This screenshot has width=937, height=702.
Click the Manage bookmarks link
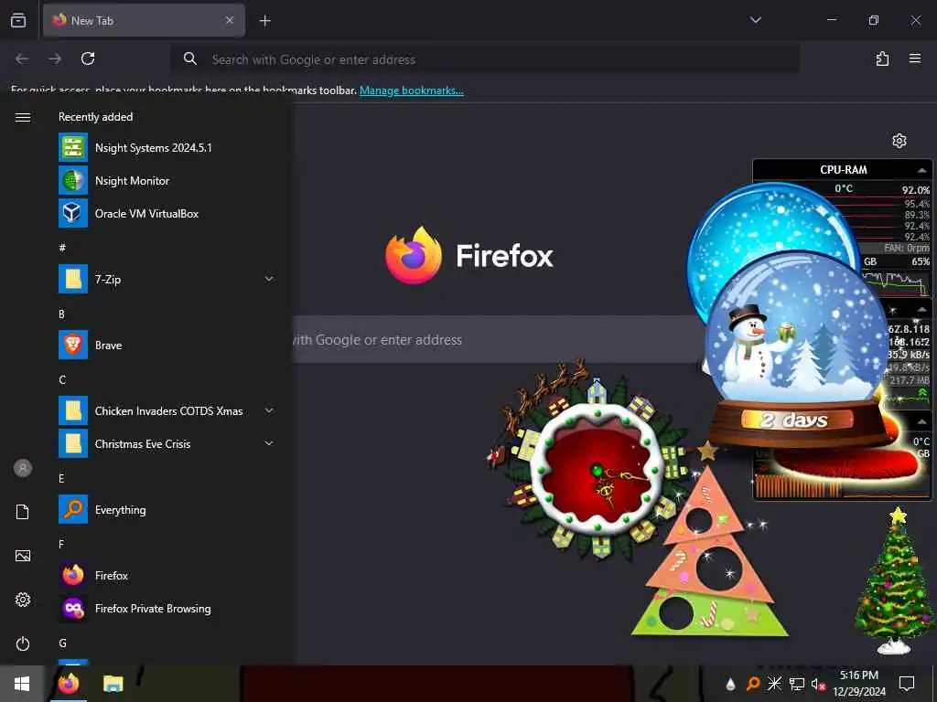412,90
